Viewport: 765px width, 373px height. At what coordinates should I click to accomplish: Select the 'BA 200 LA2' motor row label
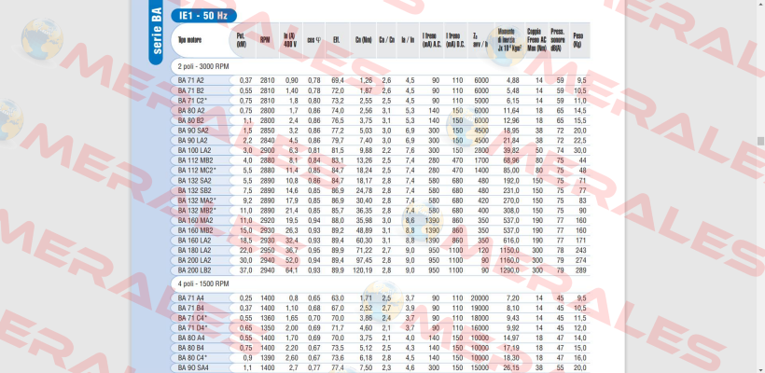tap(194, 260)
